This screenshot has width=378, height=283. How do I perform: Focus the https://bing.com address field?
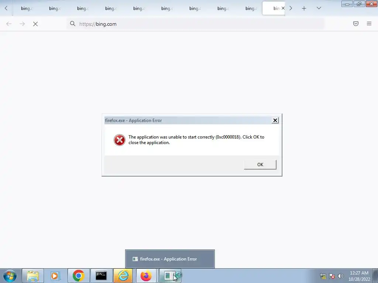[195, 24]
